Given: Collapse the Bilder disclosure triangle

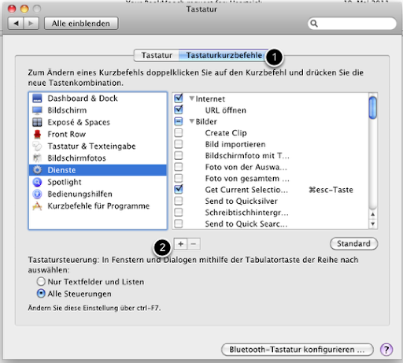Looking at the screenshot, I should pyautogui.click(x=192, y=121).
